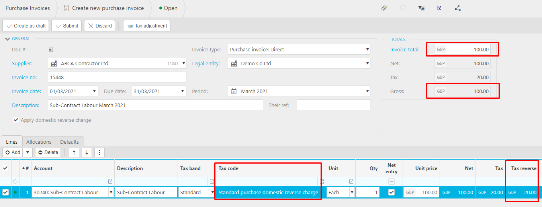Toggle the select-all checkbox in lines header

coord(6,168)
